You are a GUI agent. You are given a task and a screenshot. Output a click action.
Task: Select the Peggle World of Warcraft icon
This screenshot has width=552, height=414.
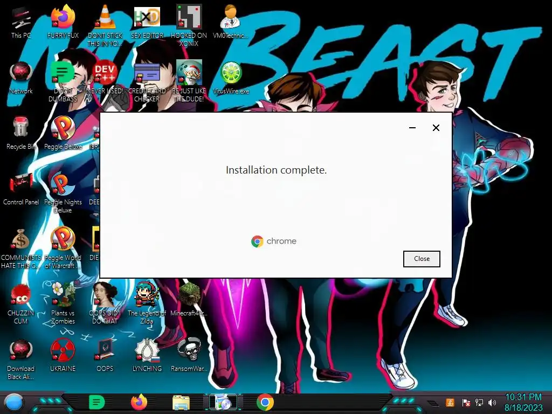[63, 249]
